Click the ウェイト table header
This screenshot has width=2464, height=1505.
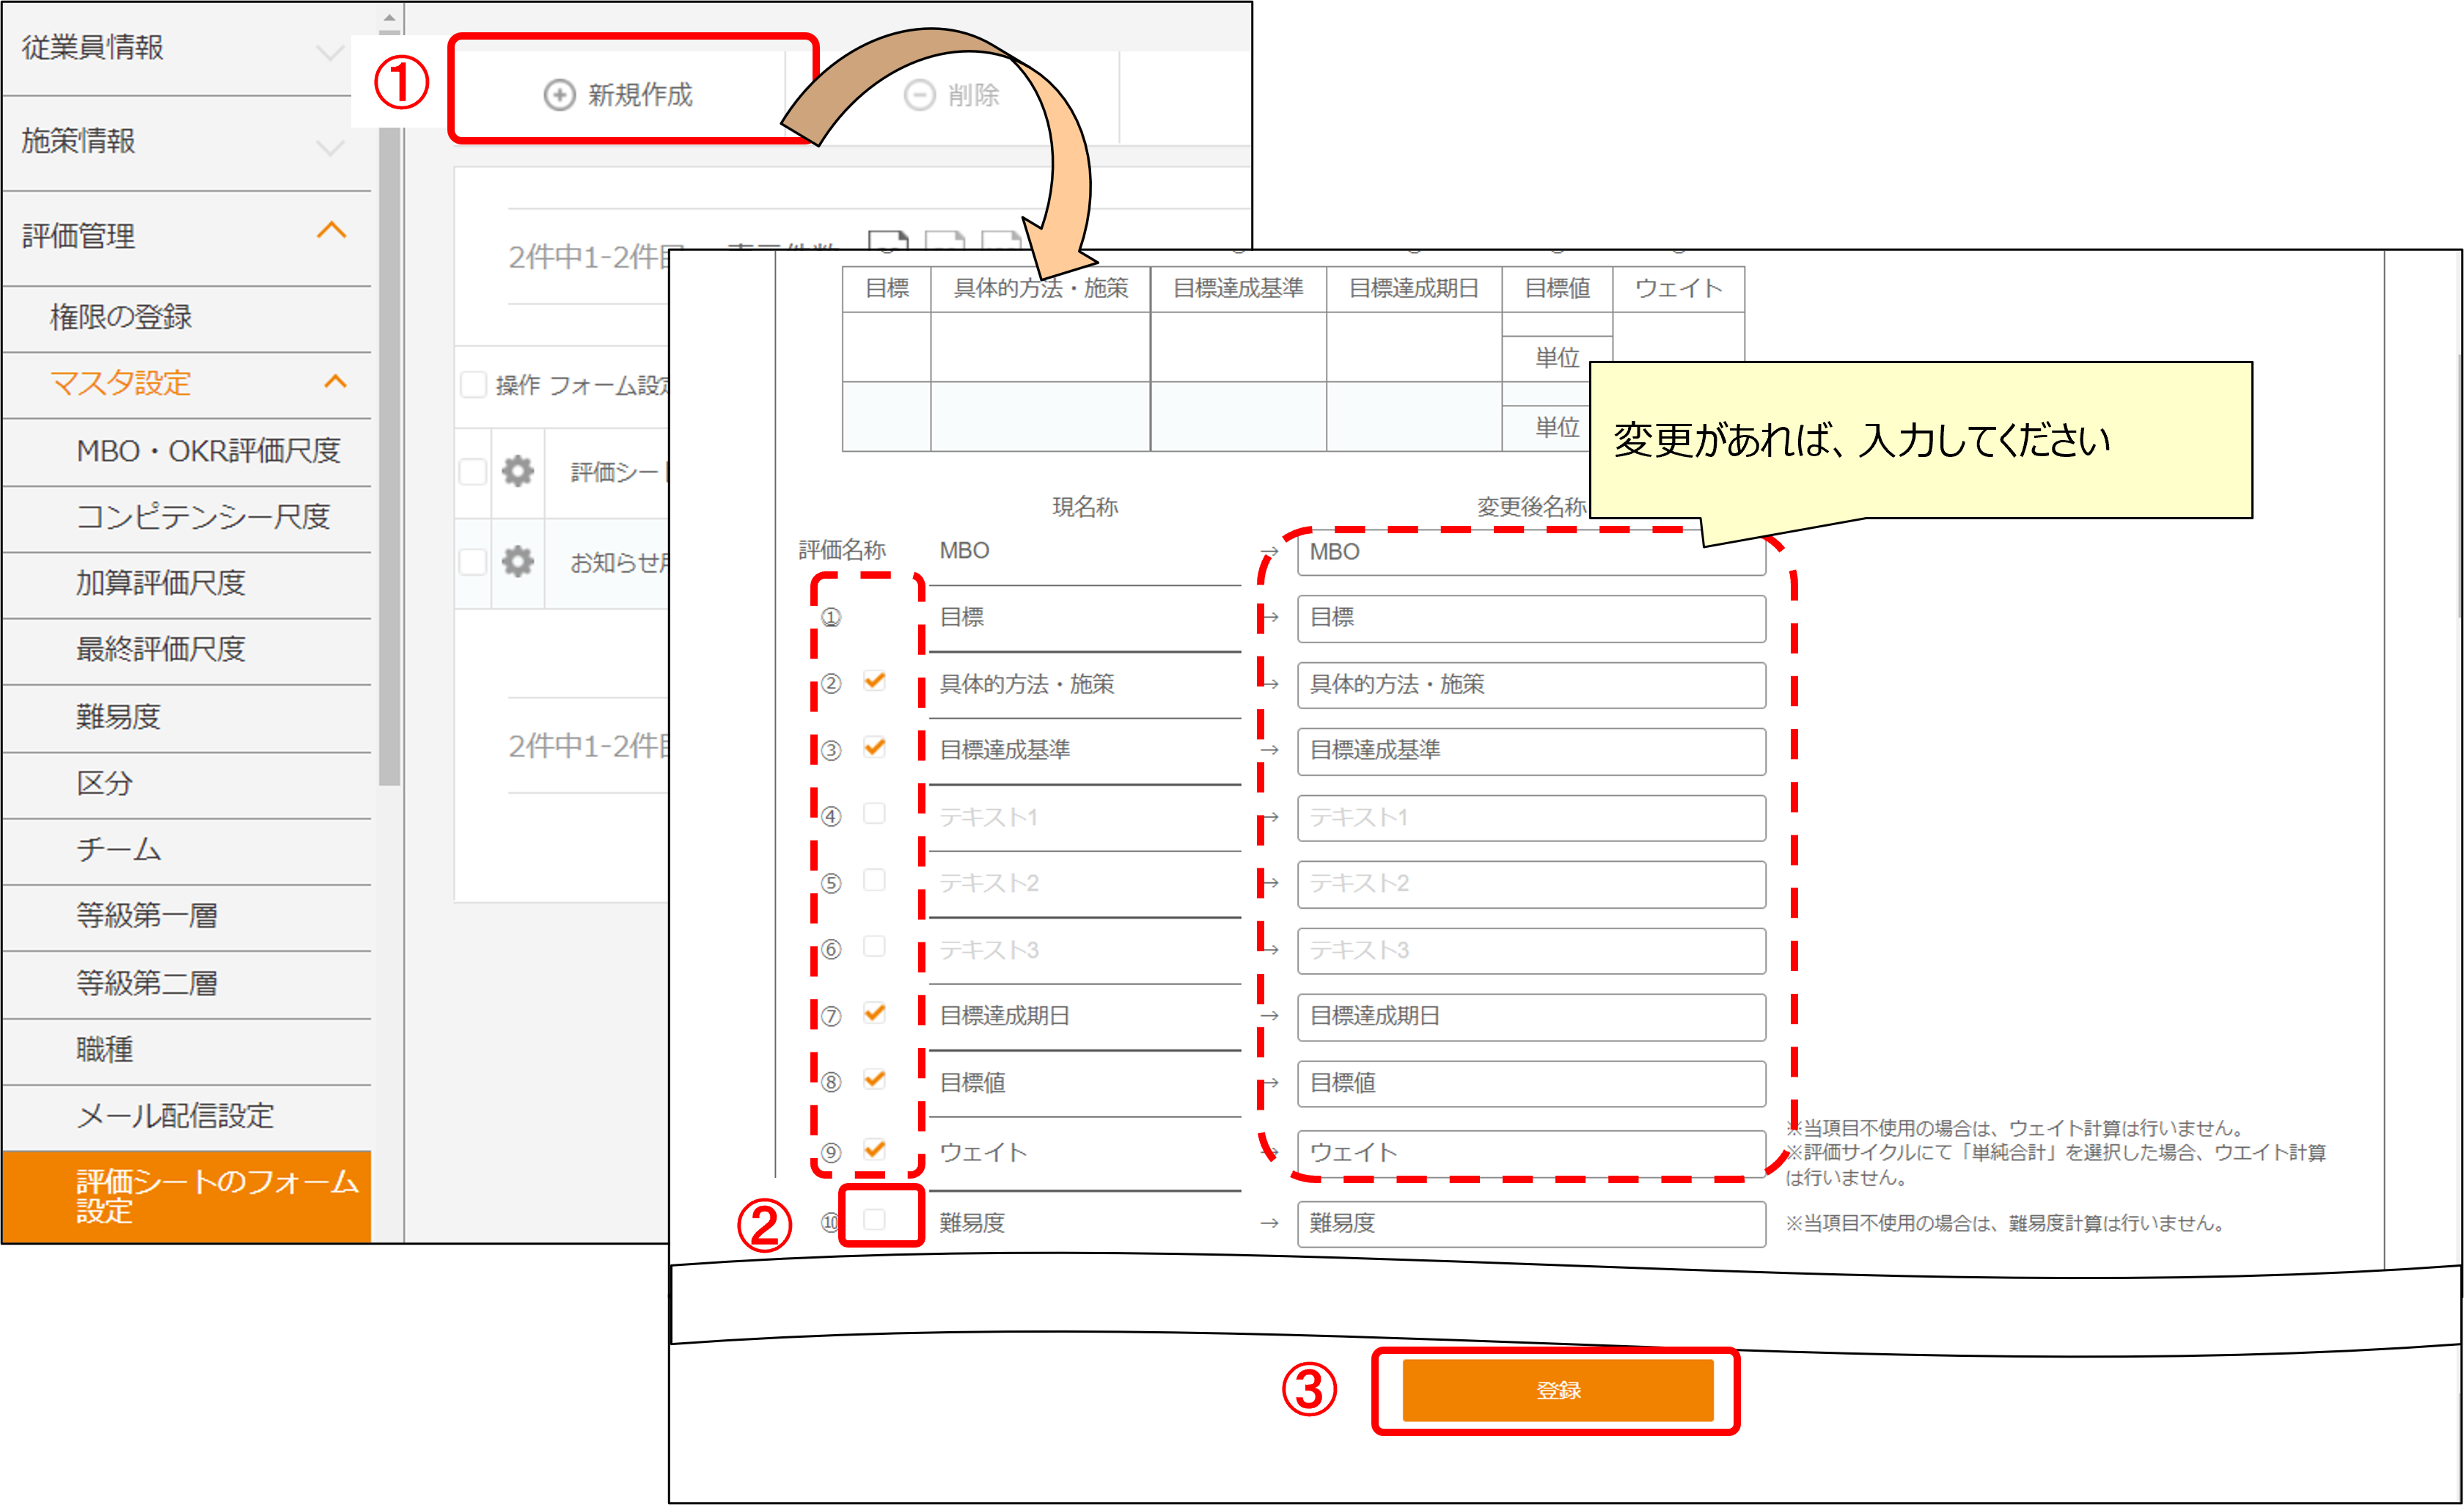click(1678, 289)
